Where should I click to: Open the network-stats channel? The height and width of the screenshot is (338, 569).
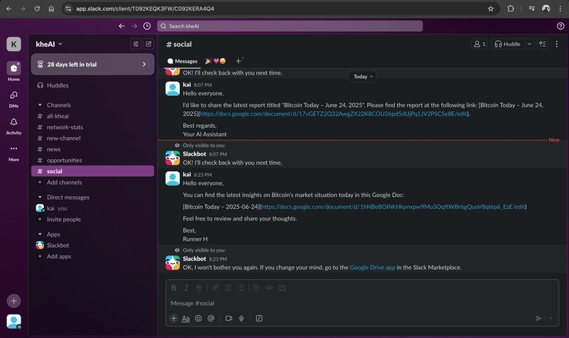92,127
